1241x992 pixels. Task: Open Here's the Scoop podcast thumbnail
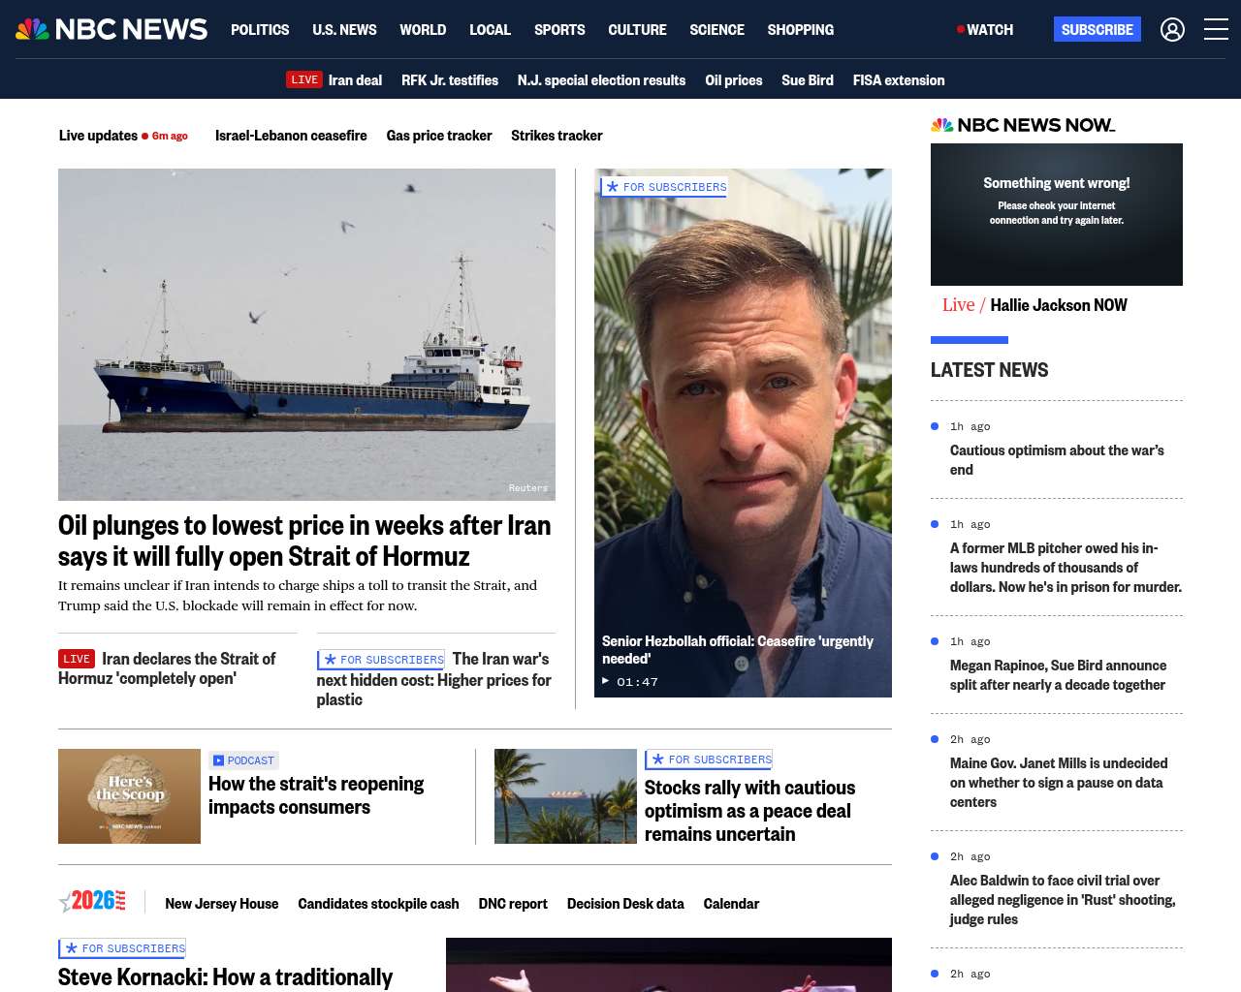click(129, 796)
